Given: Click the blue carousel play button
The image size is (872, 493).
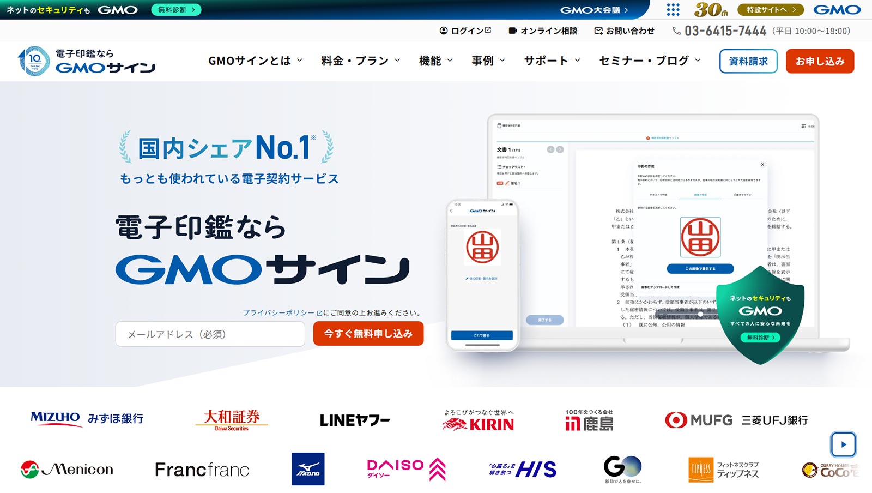Looking at the screenshot, I should tap(843, 444).
